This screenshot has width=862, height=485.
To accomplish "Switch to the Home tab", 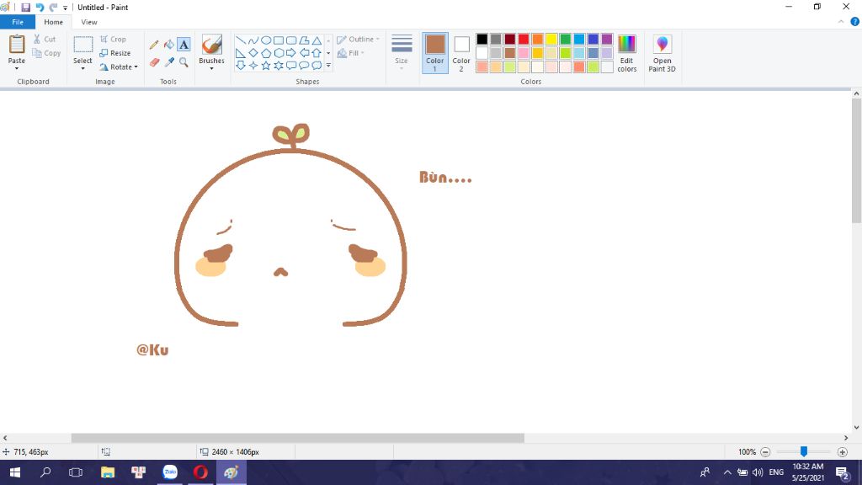I will coord(53,22).
